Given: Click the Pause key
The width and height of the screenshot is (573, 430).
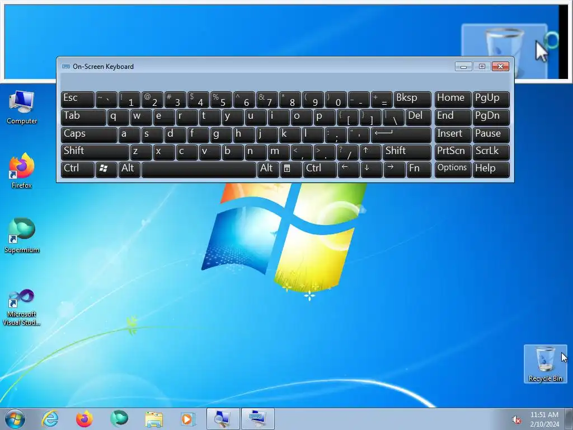Looking at the screenshot, I should pyautogui.click(x=491, y=134).
